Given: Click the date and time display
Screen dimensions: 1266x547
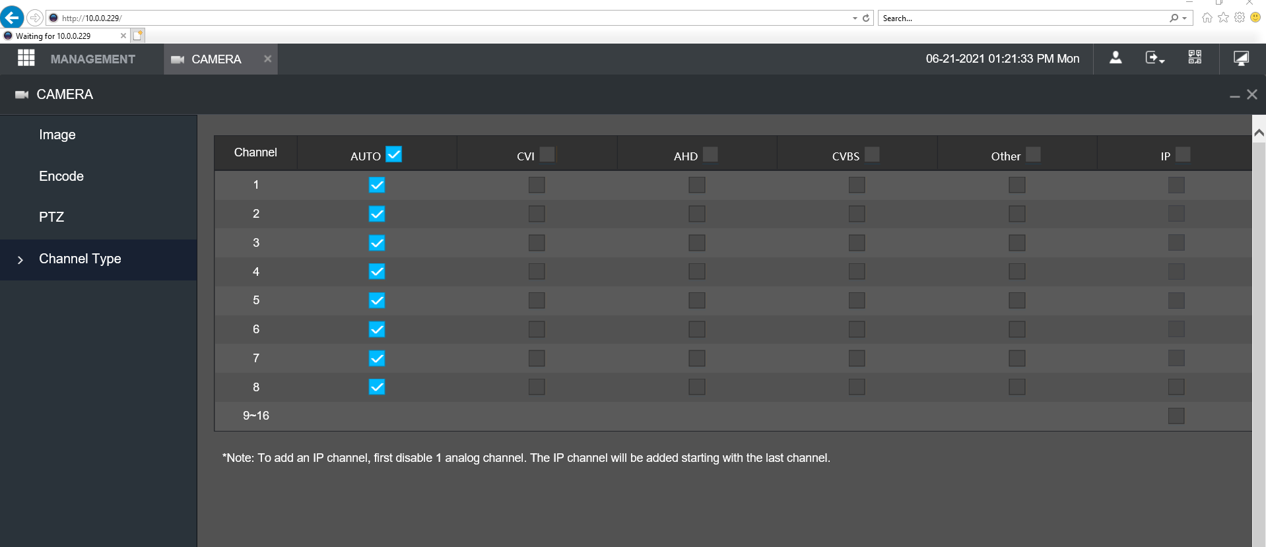Looking at the screenshot, I should [x=1003, y=59].
